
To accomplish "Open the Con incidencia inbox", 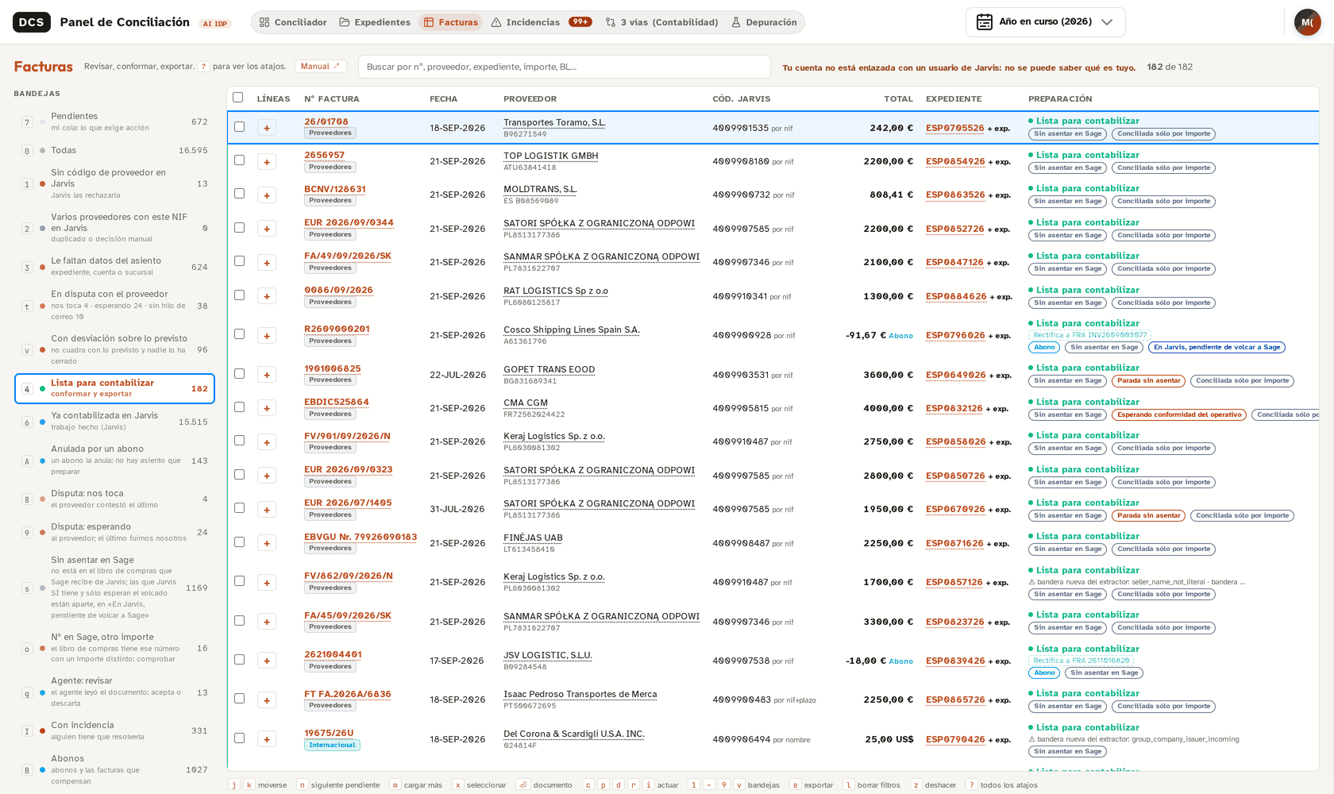I will 114,730.
